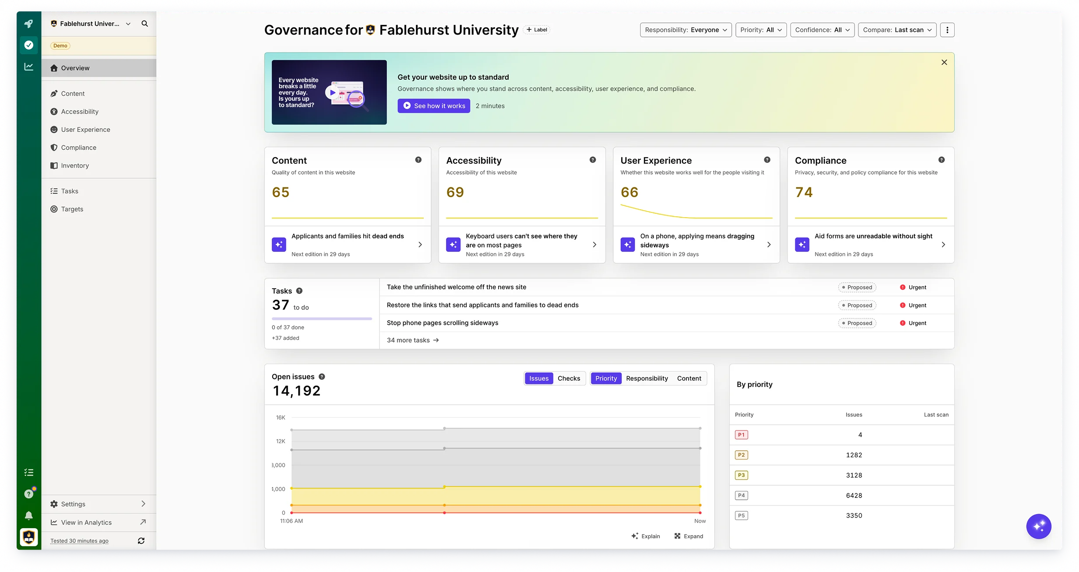Screen dimensions: 1079x572
Task: Open Accessibility in the sidebar
Action: click(99, 112)
